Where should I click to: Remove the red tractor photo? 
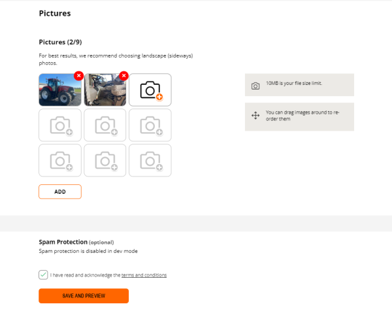[x=78, y=76]
